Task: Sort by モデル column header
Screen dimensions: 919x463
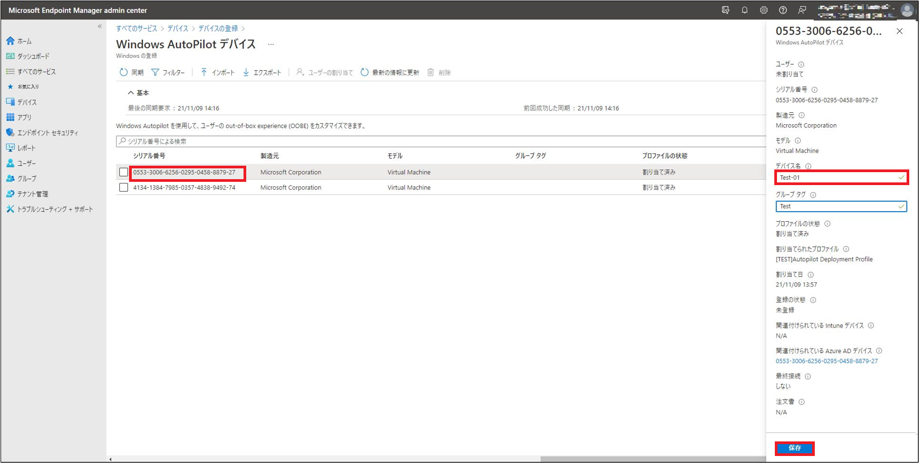Action: (x=395, y=156)
